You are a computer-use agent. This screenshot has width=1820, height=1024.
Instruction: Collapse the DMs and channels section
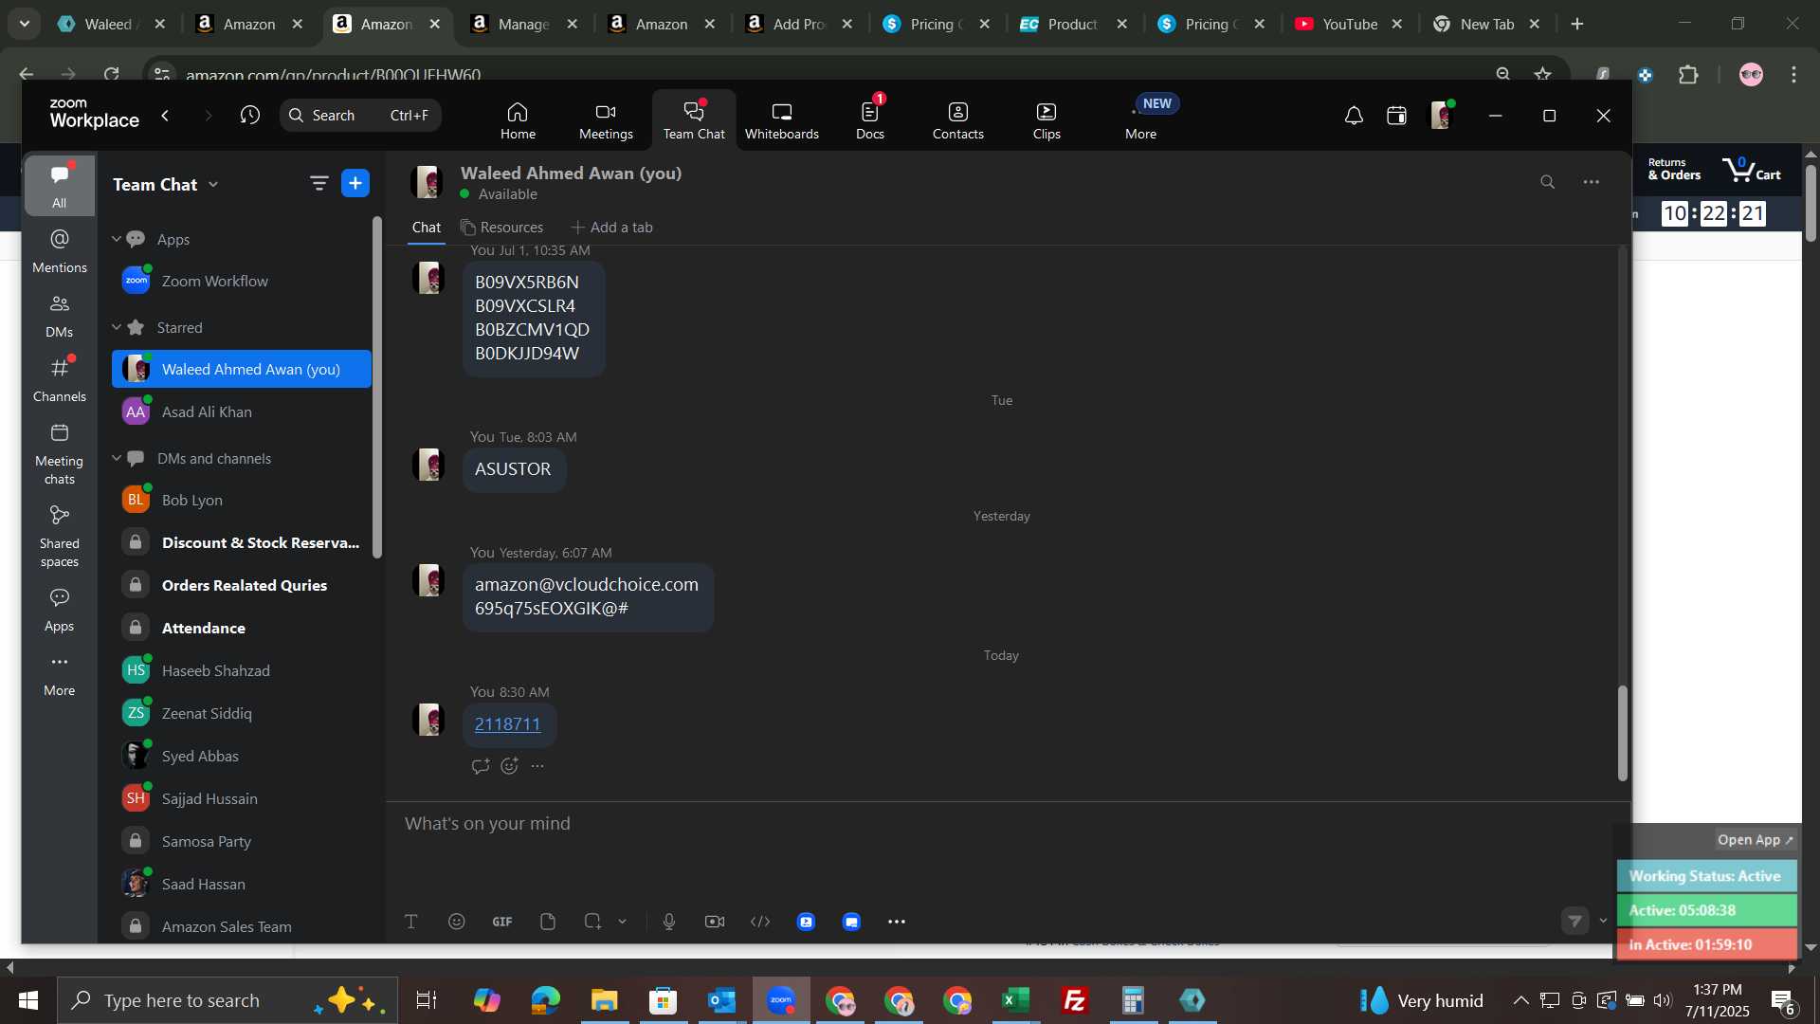(117, 458)
